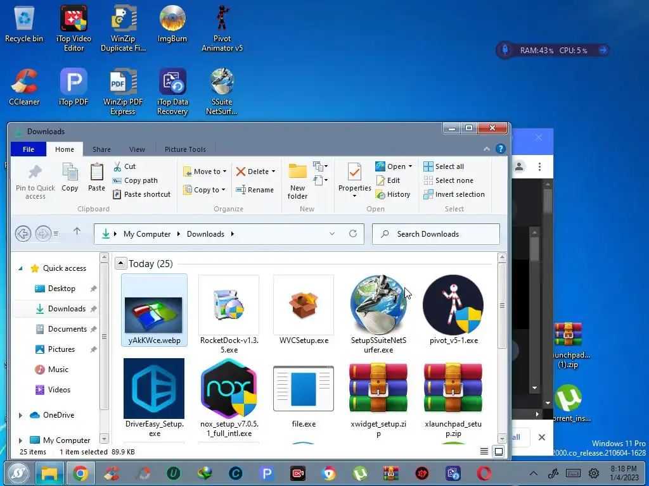Click the Copy path ribbon command
This screenshot has height=486, width=649.
(136, 180)
